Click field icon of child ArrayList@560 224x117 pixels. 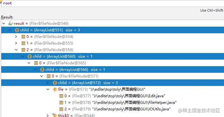tap(30, 56)
